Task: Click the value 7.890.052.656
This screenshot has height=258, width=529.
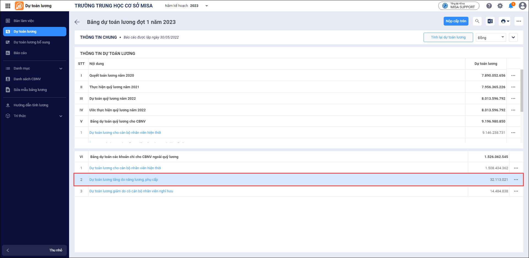Action: point(493,76)
